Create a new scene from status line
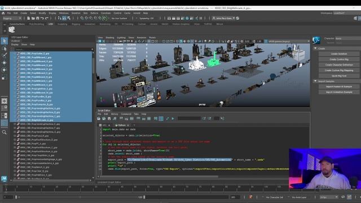Screen dimensions: 361x203 click(28, 18)
